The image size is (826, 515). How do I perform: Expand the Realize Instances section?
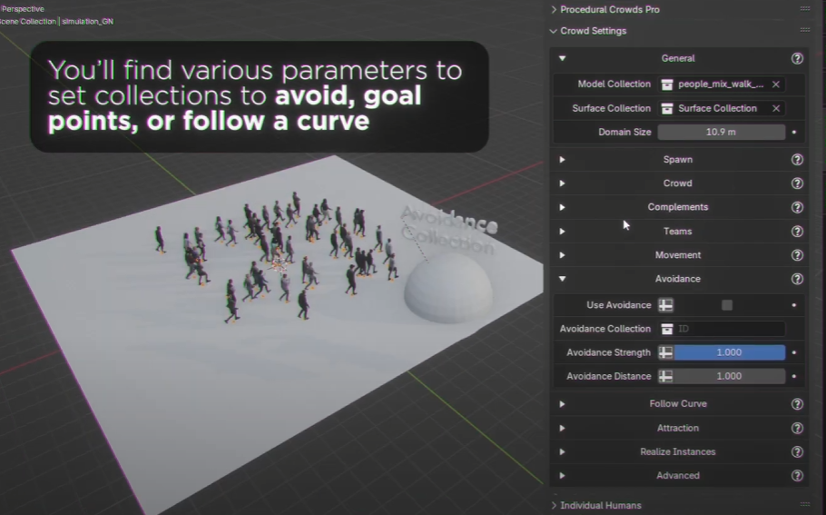coord(677,451)
